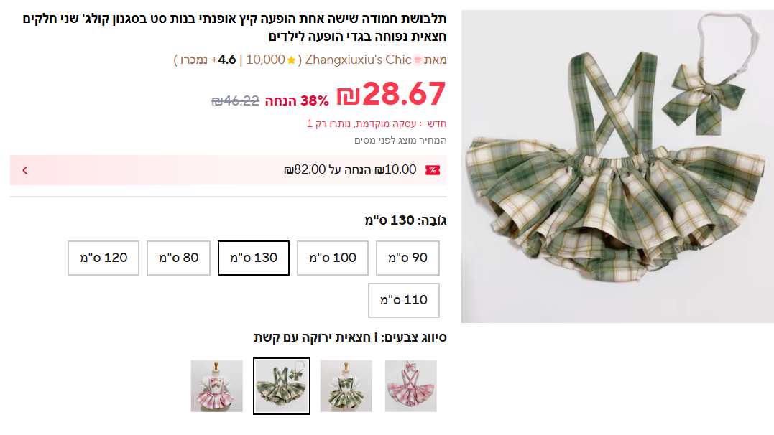Select the 90 cm height option
Viewport: 774px width, 435px height.
pyautogui.click(x=407, y=258)
